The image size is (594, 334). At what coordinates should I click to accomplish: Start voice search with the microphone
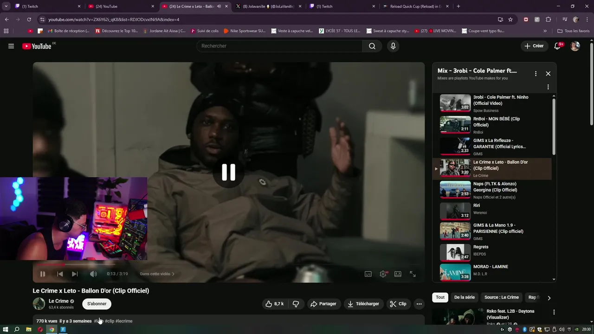[393, 46]
